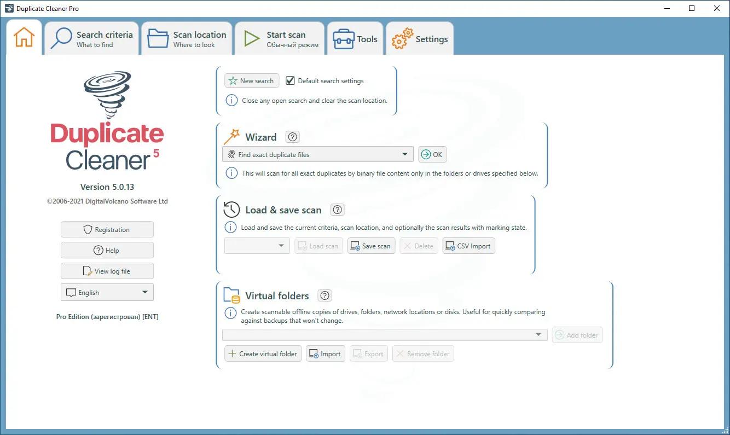Open Load & save scan help icon
Image resolution: width=730 pixels, height=435 pixels.
click(x=338, y=210)
